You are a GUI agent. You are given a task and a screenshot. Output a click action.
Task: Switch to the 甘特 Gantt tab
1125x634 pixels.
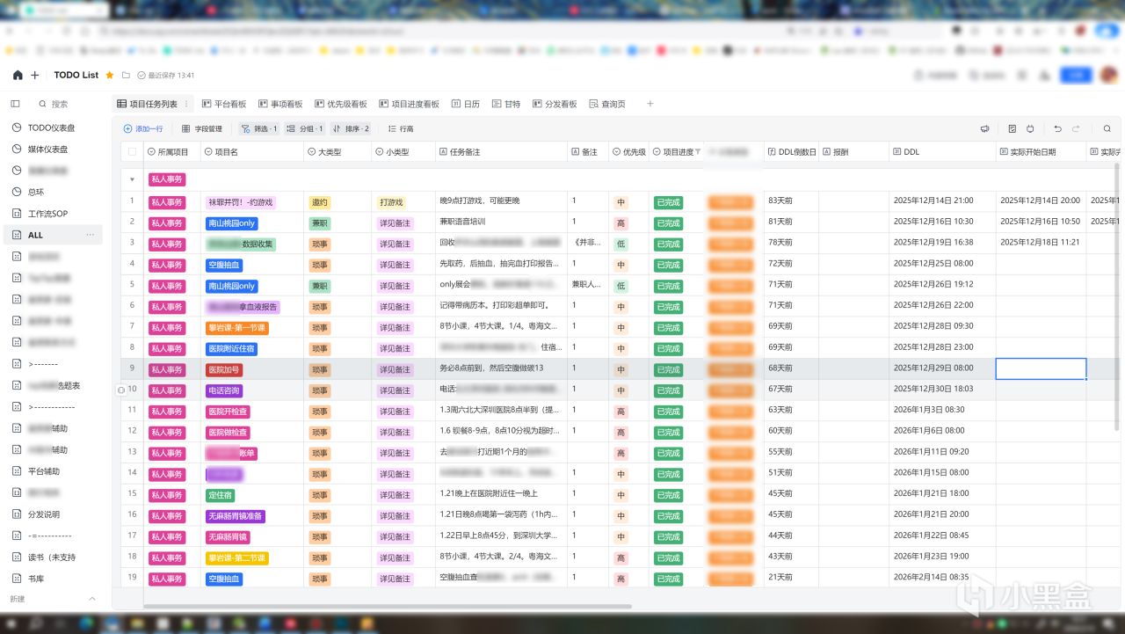[506, 104]
